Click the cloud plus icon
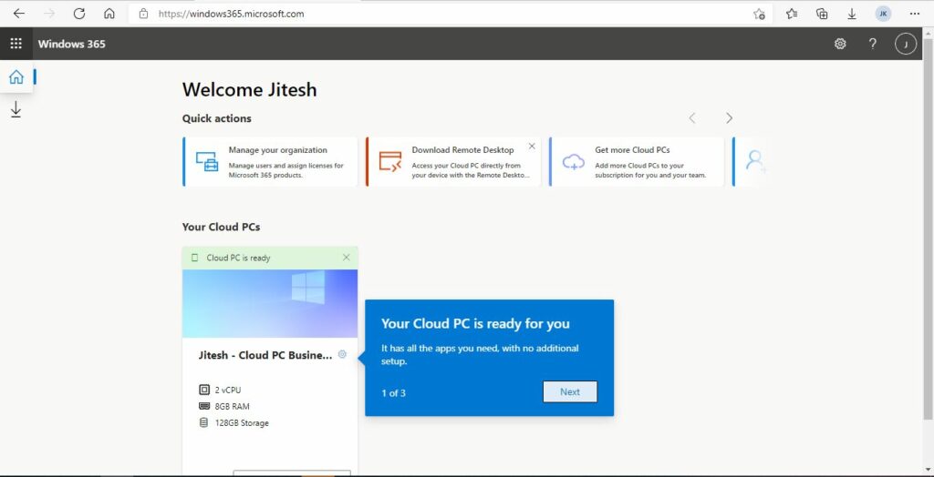The image size is (934, 477). 573,162
